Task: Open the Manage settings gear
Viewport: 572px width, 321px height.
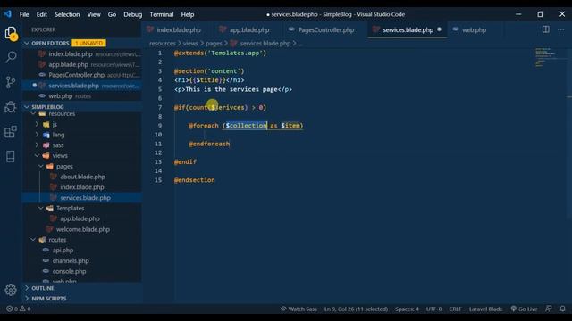Action: (x=11, y=290)
